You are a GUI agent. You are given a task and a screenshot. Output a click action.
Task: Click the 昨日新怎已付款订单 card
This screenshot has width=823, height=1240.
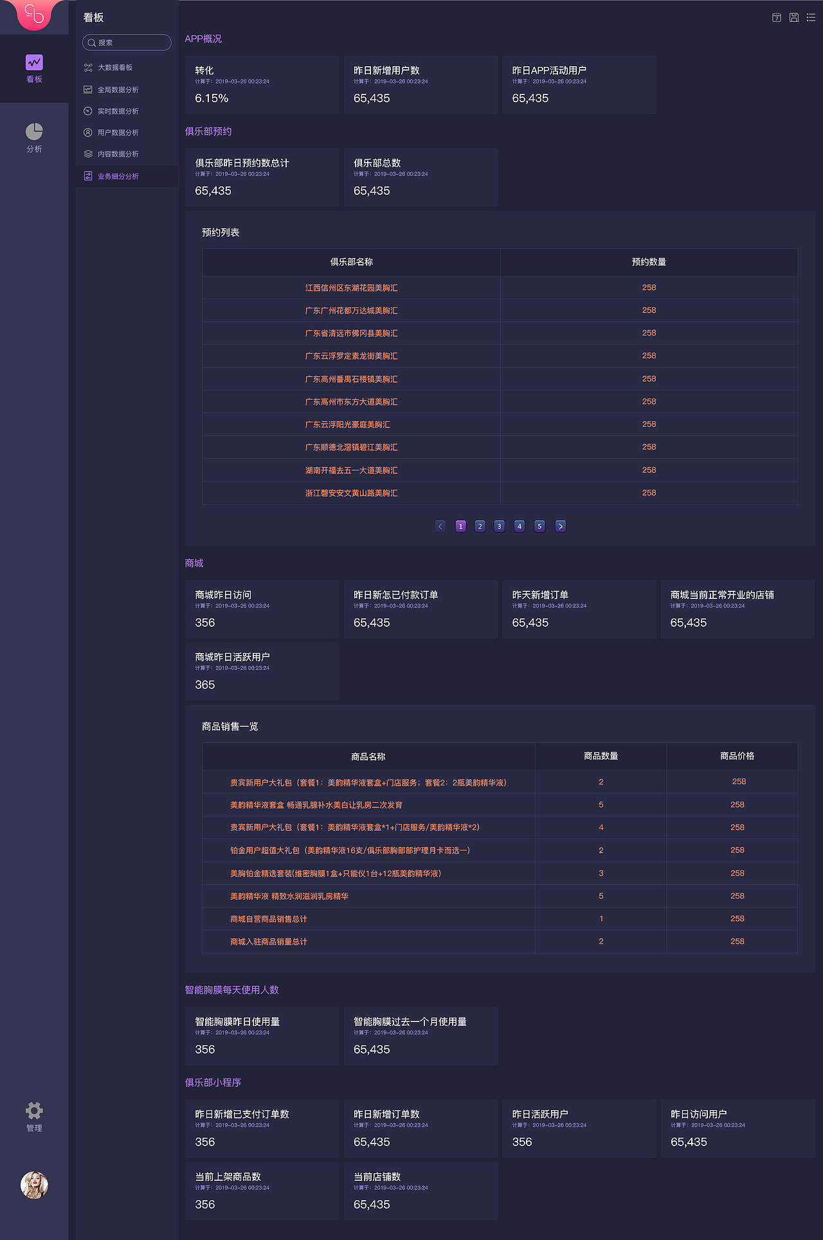421,609
